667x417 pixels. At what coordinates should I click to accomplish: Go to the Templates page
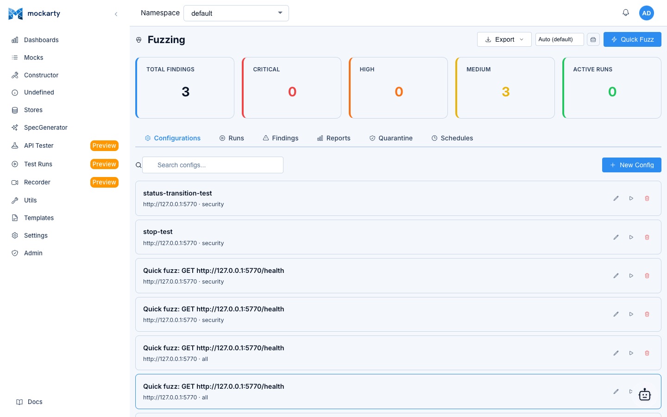click(39, 218)
